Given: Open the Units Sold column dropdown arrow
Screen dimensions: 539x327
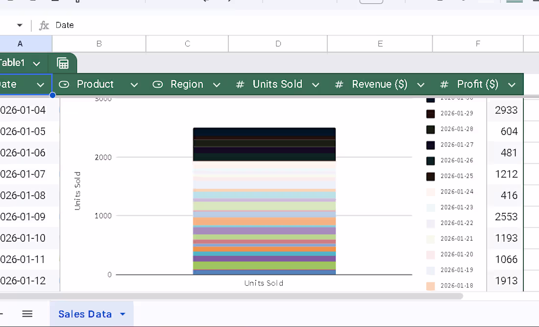Looking at the screenshot, I should (x=316, y=85).
